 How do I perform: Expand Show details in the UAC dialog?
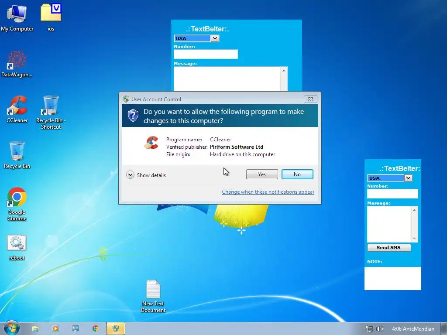pyautogui.click(x=146, y=175)
